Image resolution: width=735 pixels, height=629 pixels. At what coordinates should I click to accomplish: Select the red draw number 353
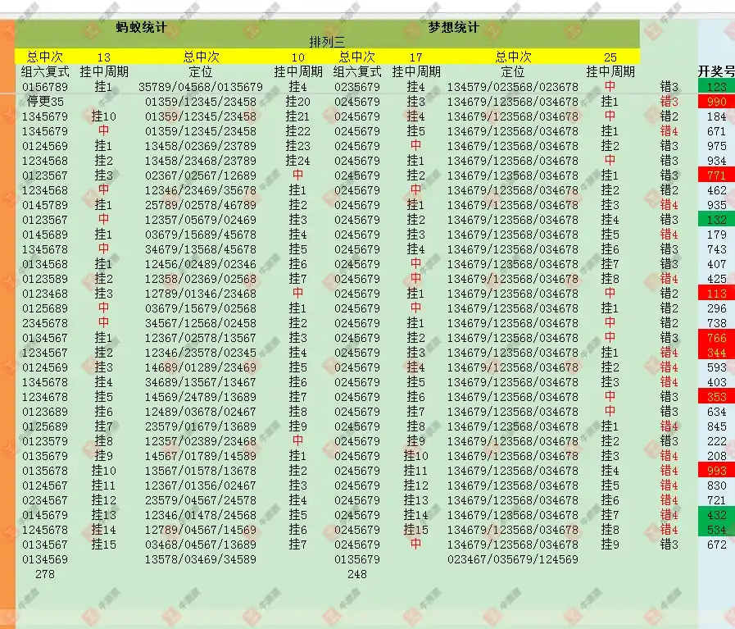(716, 397)
